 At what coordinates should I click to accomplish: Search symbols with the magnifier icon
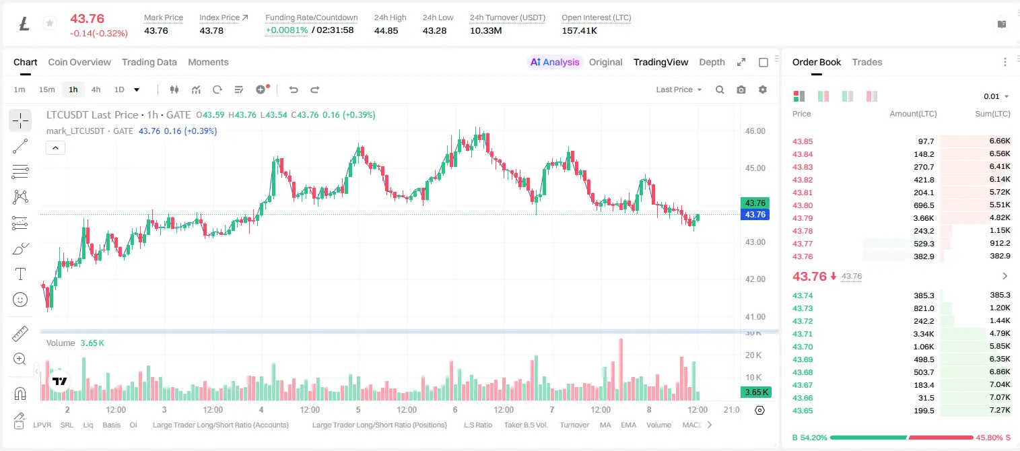point(720,90)
